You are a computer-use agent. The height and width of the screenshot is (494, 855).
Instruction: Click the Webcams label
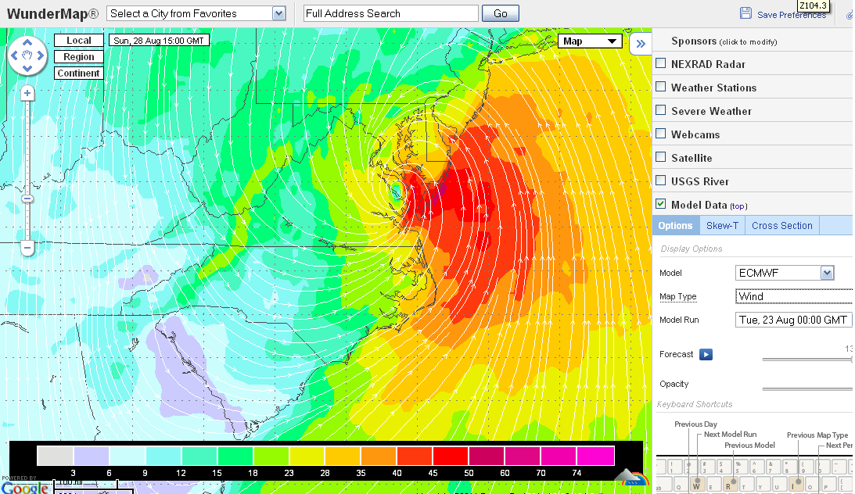pos(695,134)
